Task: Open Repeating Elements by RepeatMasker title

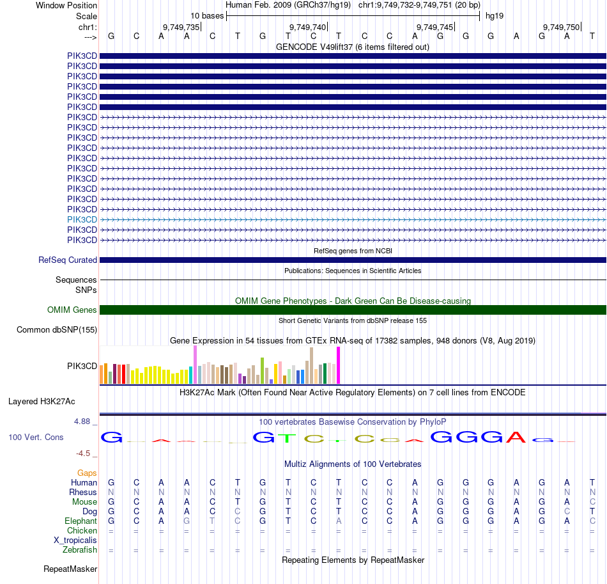Action: pyautogui.click(x=353, y=560)
